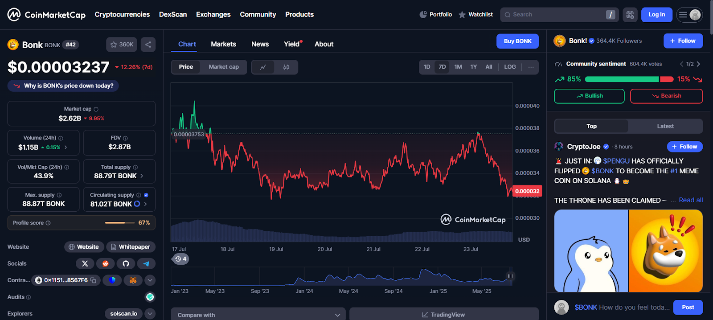Expand more explorers next to solscan.io

click(x=150, y=314)
